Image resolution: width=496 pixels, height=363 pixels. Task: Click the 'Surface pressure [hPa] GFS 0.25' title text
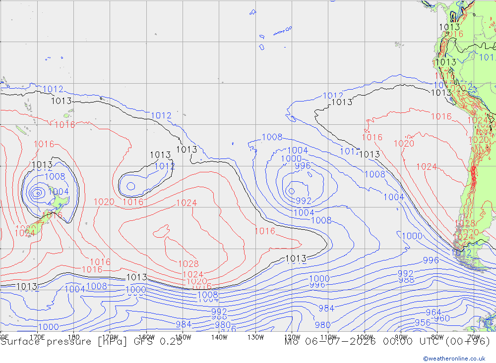(x=91, y=342)
